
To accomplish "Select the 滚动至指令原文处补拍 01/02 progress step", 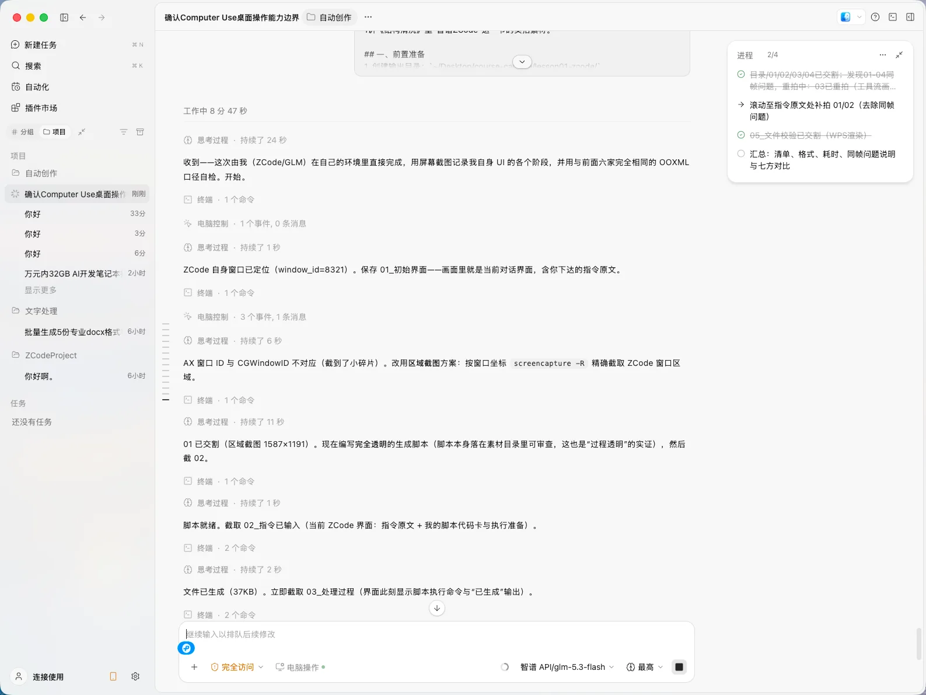I will tap(822, 111).
